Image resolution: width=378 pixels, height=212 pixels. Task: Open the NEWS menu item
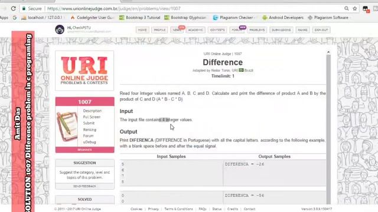(177, 30)
